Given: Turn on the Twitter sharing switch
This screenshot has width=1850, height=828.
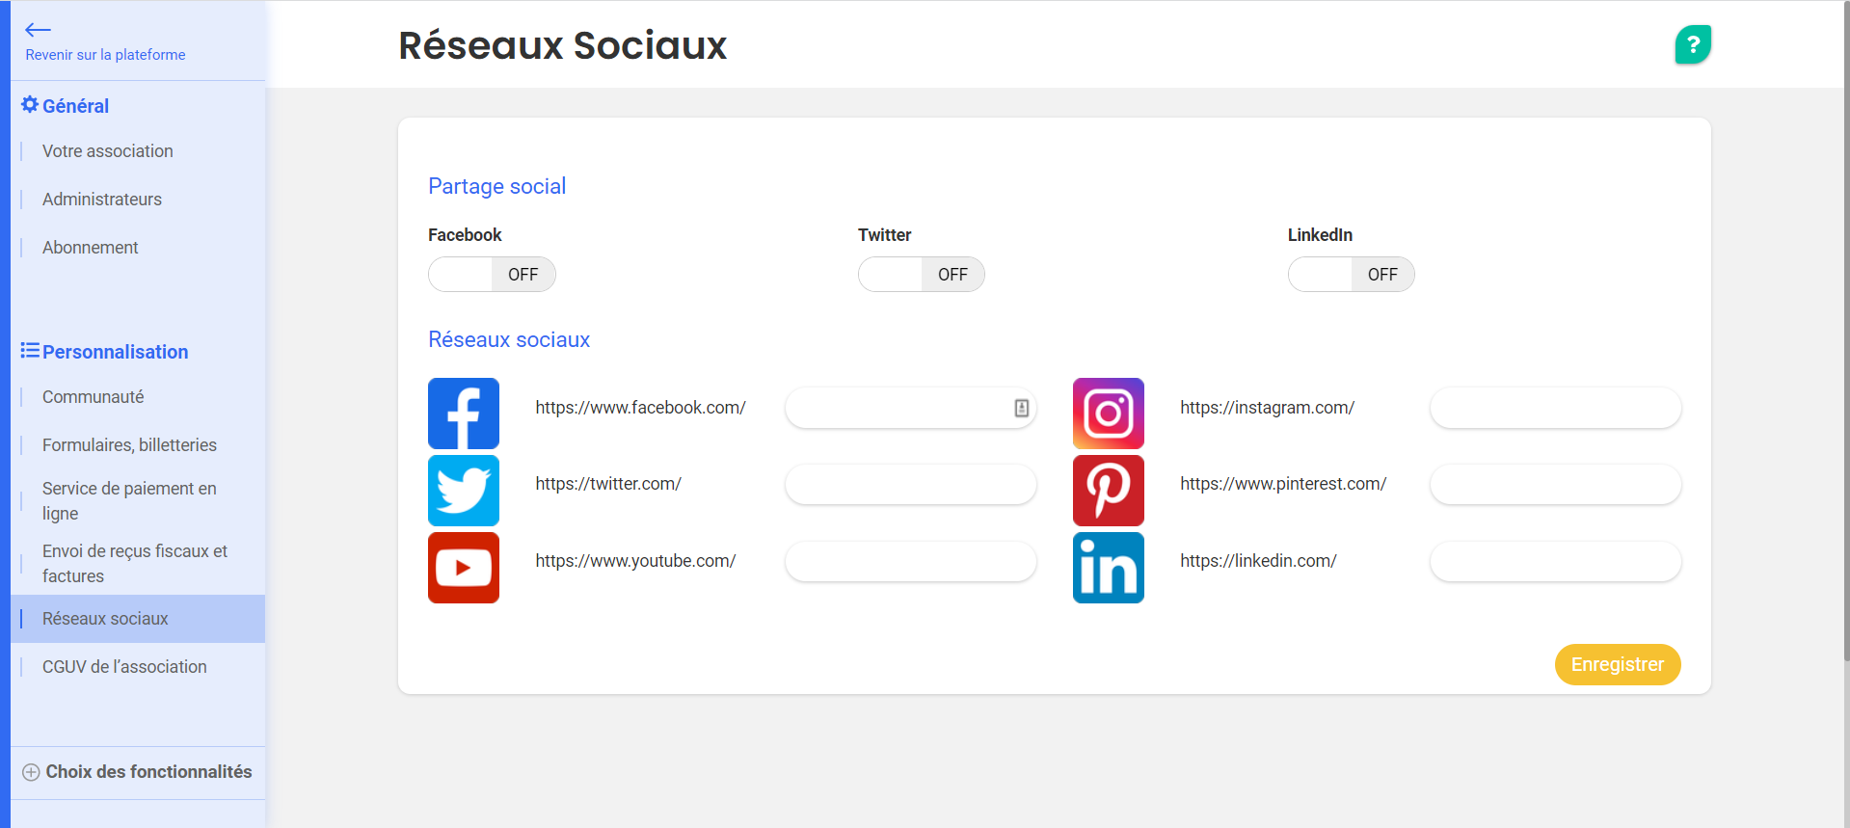Looking at the screenshot, I should tap(922, 275).
